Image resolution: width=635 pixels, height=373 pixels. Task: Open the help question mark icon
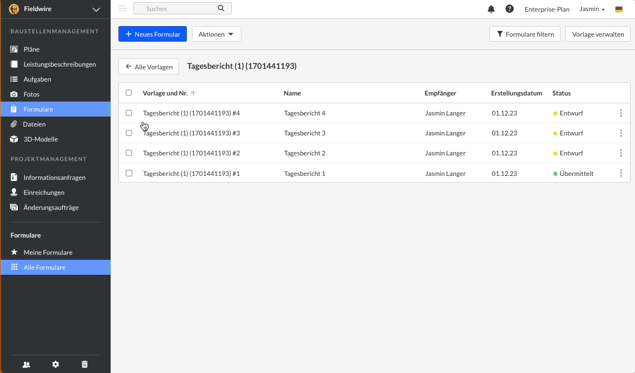pyautogui.click(x=509, y=9)
